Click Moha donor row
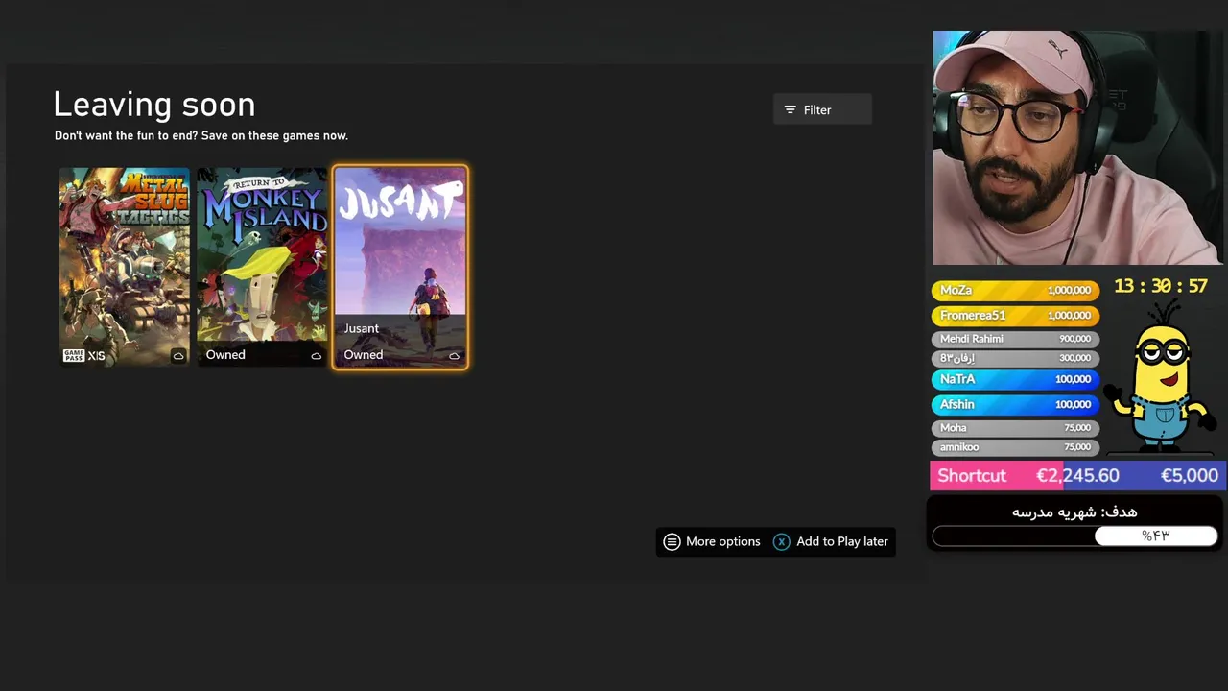This screenshot has width=1228, height=691. pyautogui.click(x=1015, y=428)
